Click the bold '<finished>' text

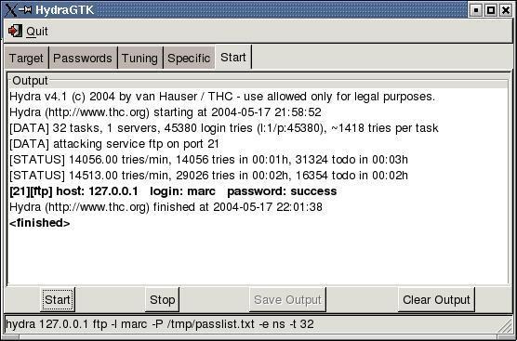40,223
